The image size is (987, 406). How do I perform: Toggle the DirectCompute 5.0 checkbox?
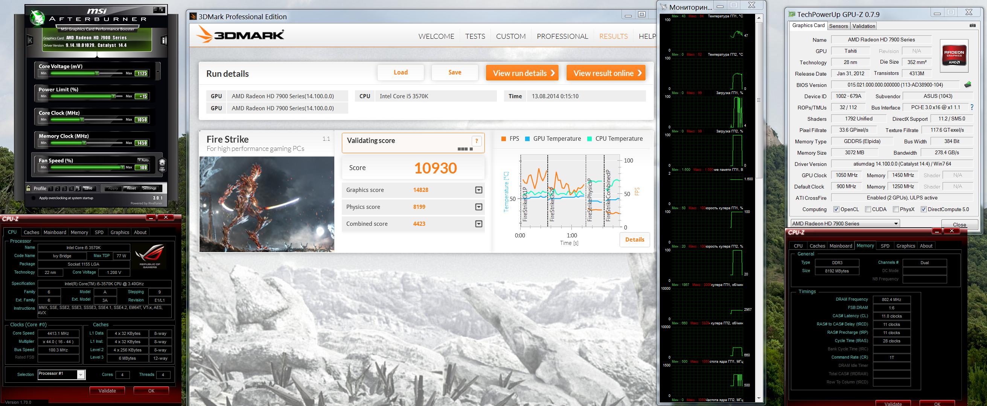point(923,210)
